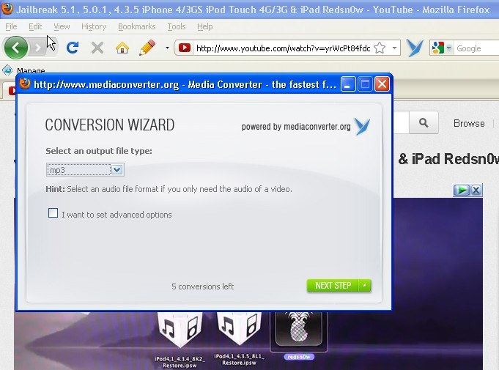
Task: Click the Firefox icon in the main title bar
Action: 7,9
